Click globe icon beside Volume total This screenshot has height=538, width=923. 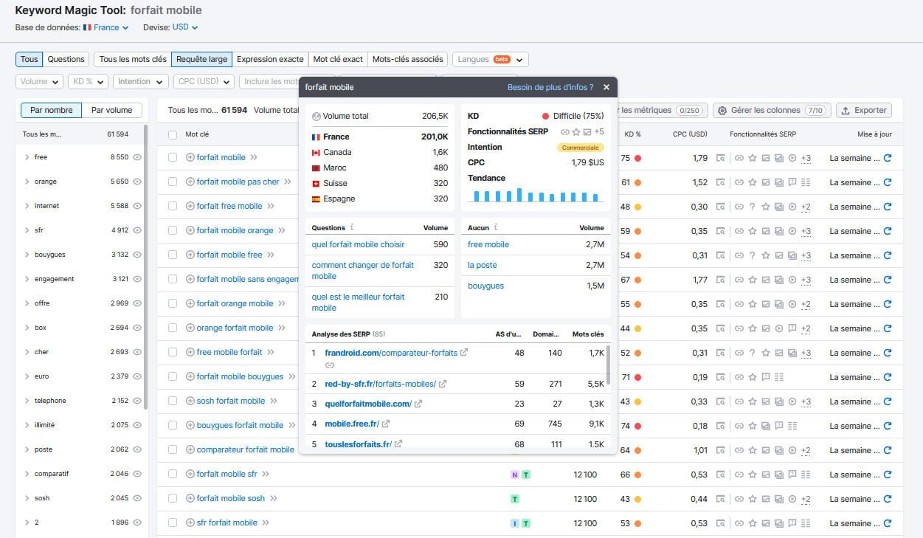click(317, 116)
